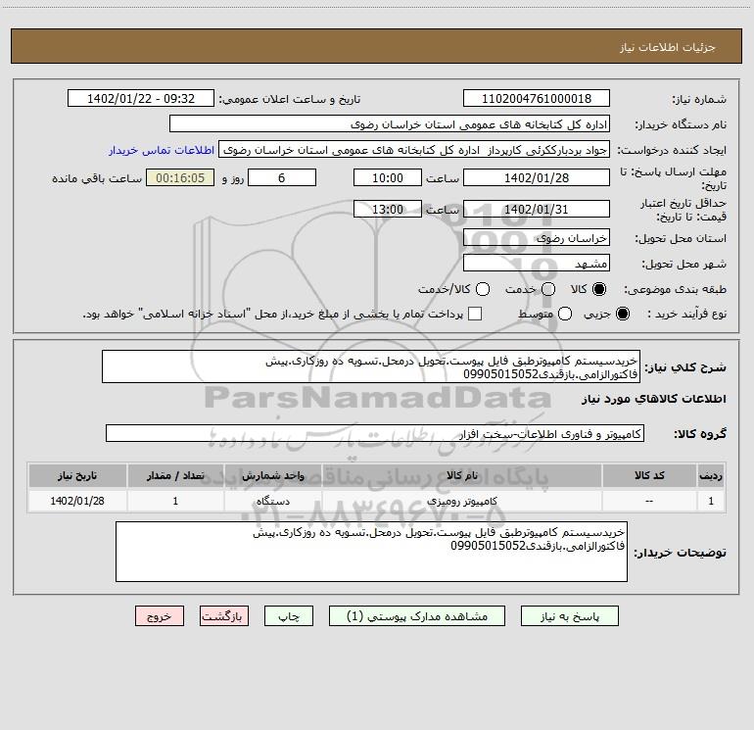Click the price validity date 1402/01/31 field

(x=537, y=210)
